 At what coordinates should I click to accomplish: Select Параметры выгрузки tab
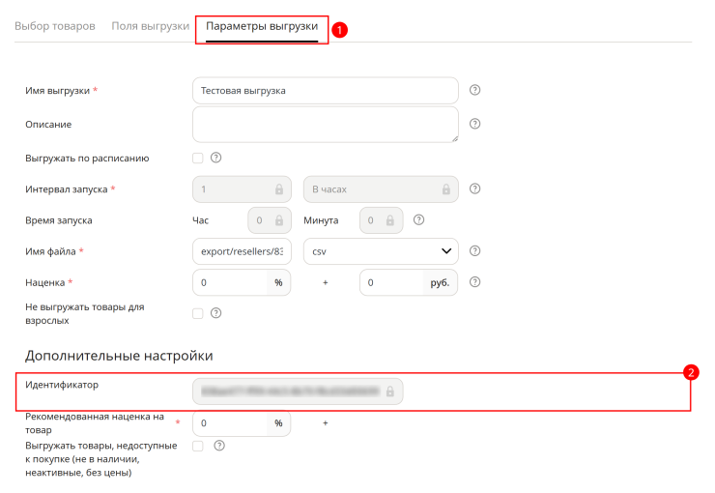click(262, 26)
